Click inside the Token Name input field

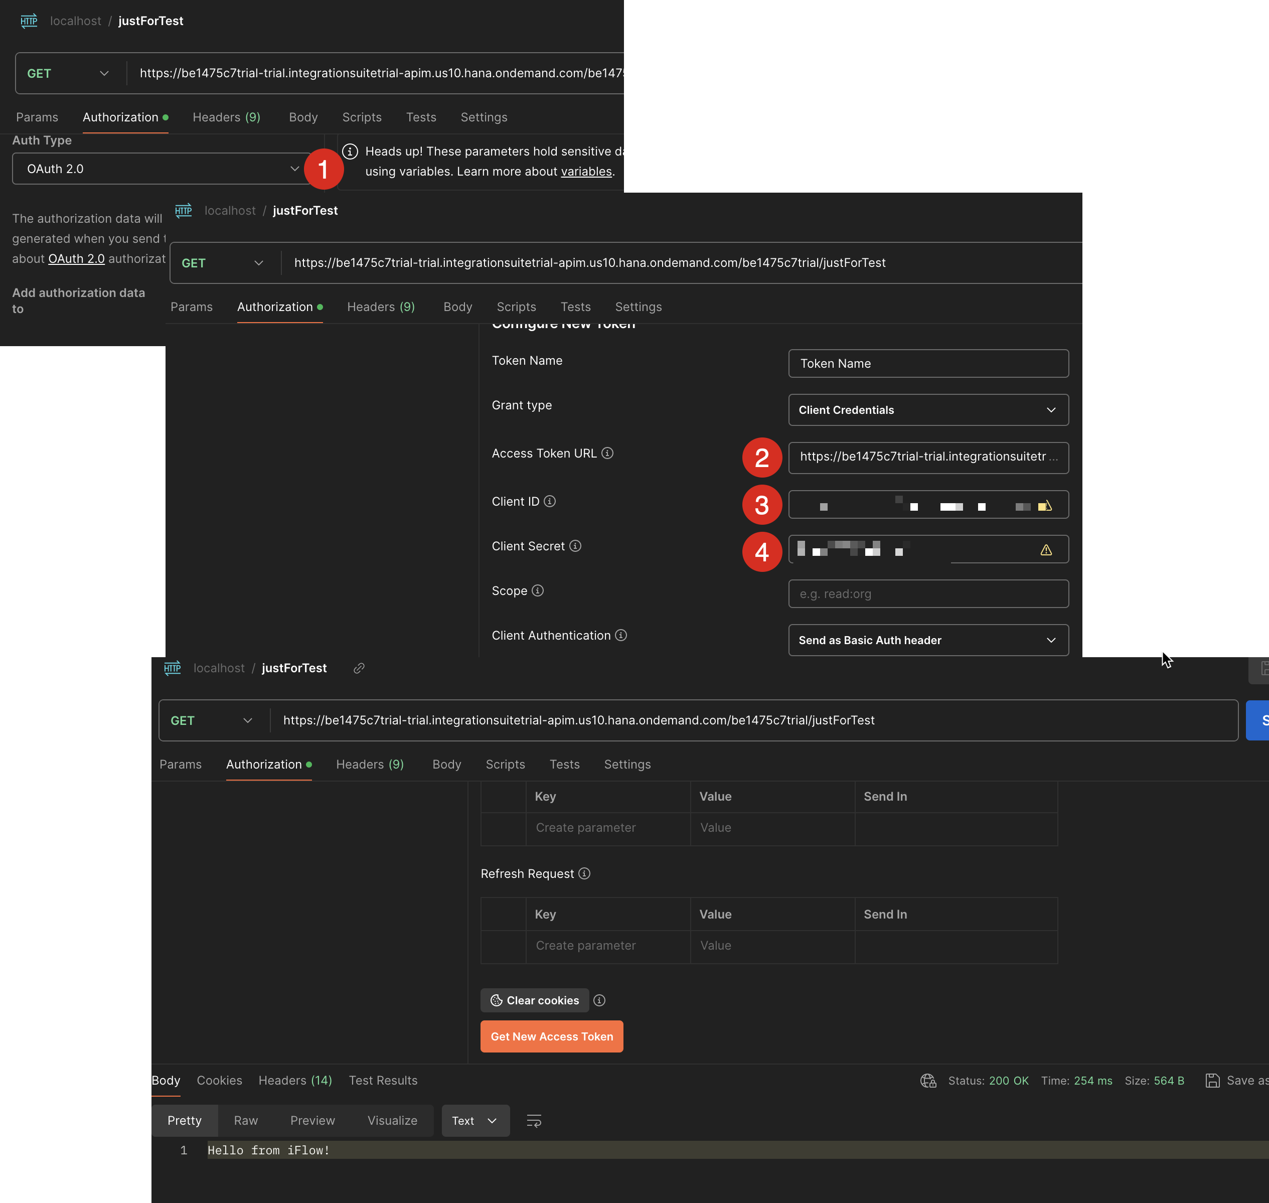(928, 364)
